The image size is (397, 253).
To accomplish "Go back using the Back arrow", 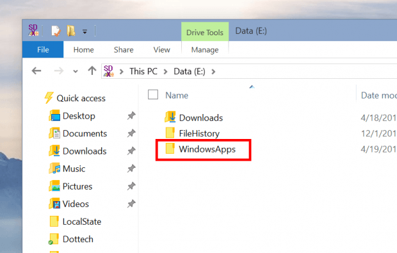I will pyautogui.click(x=36, y=71).
